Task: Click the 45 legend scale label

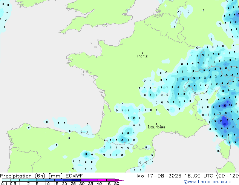Action: tap(108, 183)
